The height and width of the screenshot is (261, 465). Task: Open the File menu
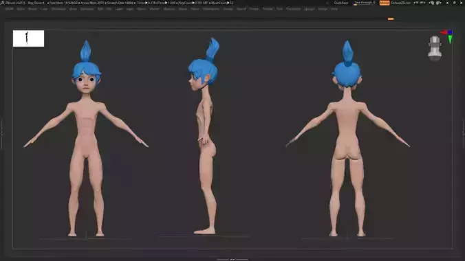pos(109,9)
